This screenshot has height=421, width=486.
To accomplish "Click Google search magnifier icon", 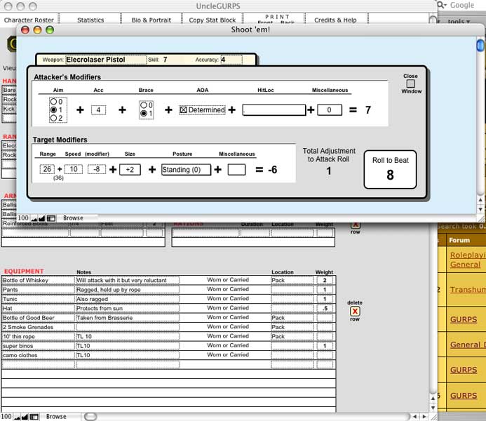I will click(x=441, y=5).
